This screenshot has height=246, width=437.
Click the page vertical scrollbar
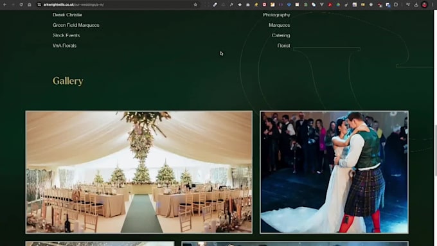[x=435, y=150]
